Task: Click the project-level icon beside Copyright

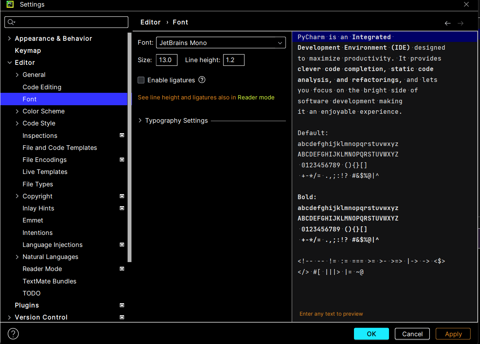Action: tap(122, 196)
